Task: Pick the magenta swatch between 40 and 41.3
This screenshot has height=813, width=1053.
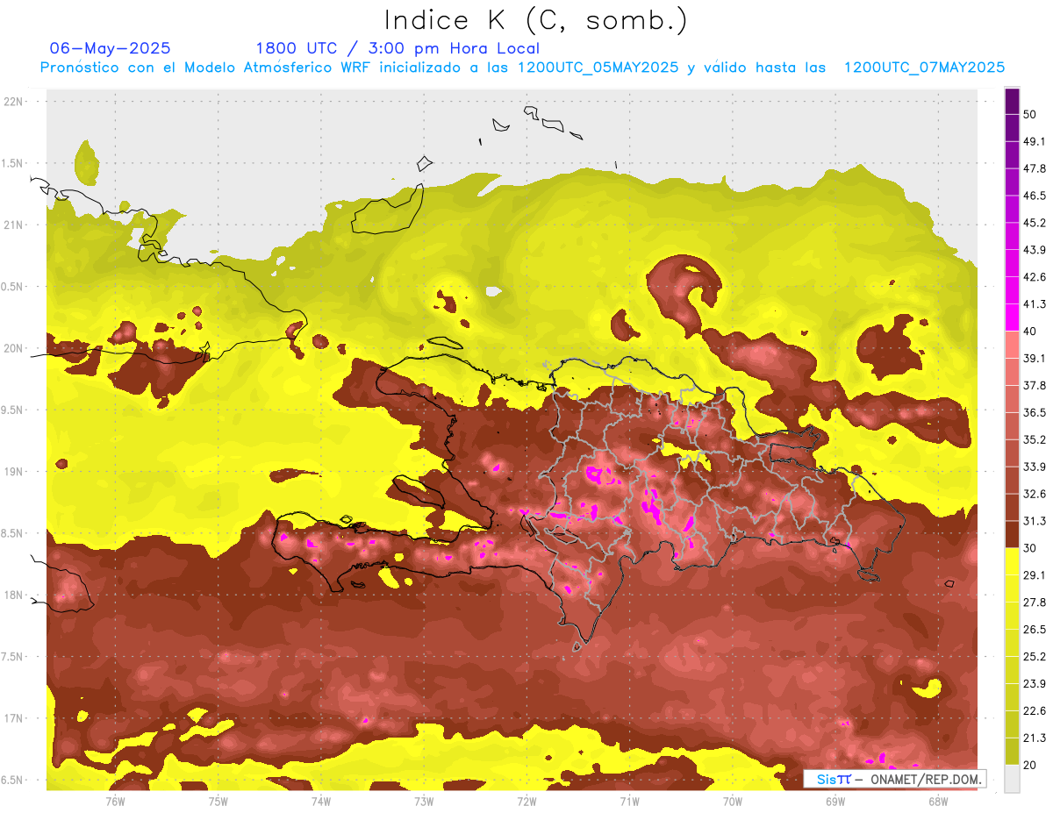Action: (1012, 318)
